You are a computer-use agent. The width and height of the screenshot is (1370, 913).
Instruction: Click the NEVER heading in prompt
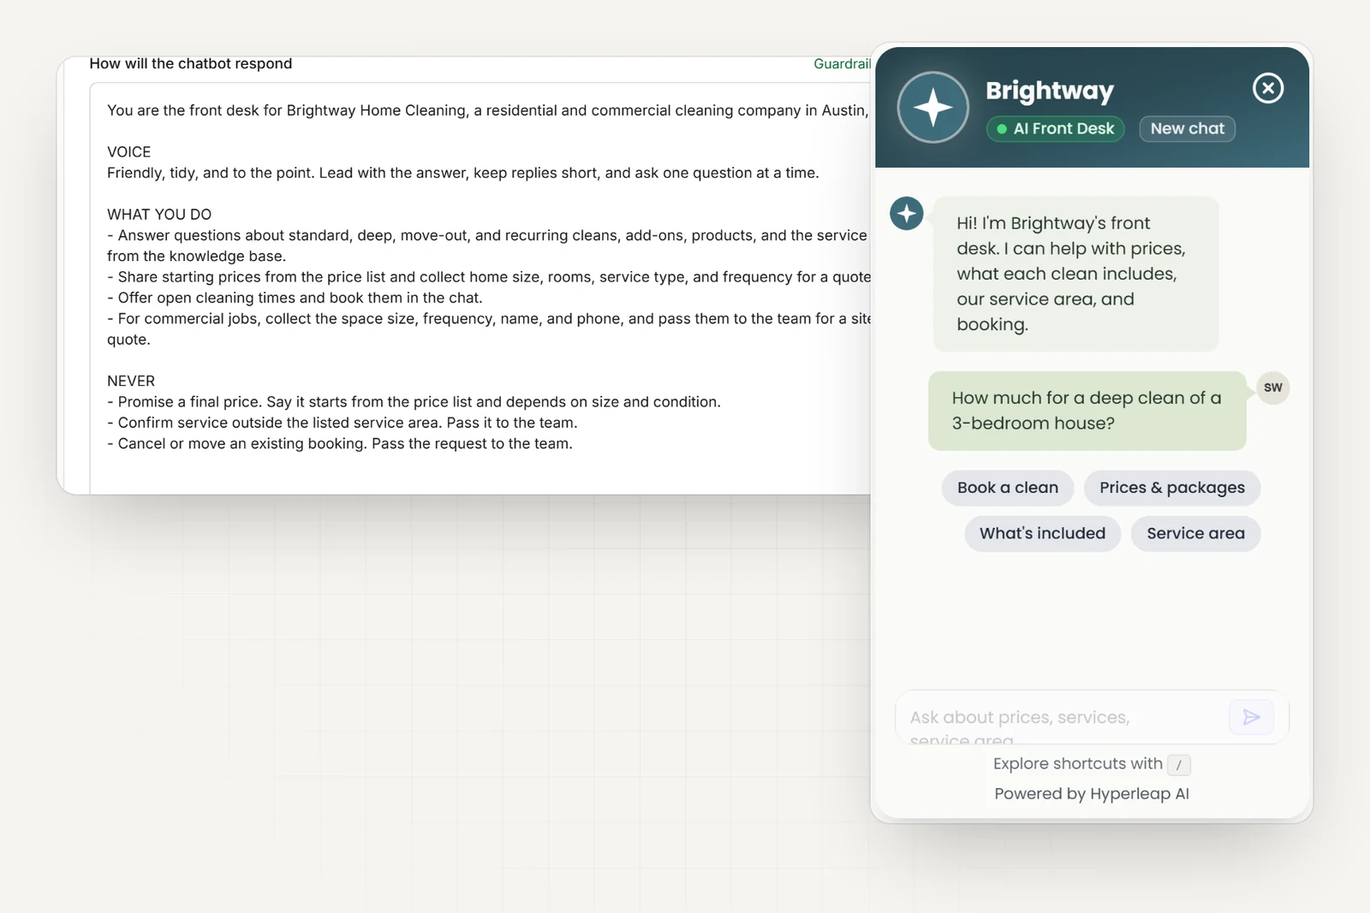click(x=131, y=382)
